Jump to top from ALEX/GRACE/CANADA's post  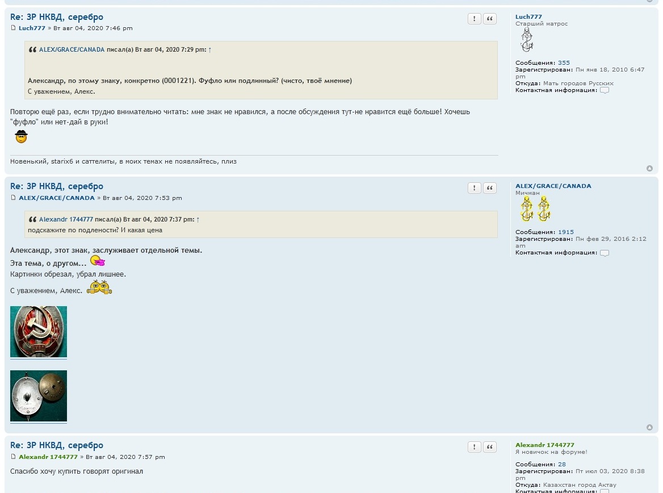pyautogui.click(x=649, y=428)
